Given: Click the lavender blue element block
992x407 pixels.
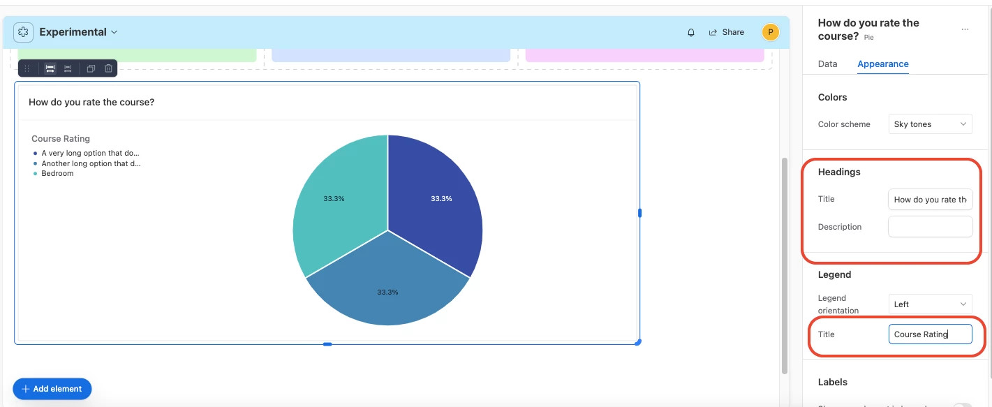Looking at the screenshot, I should [391, 55].
